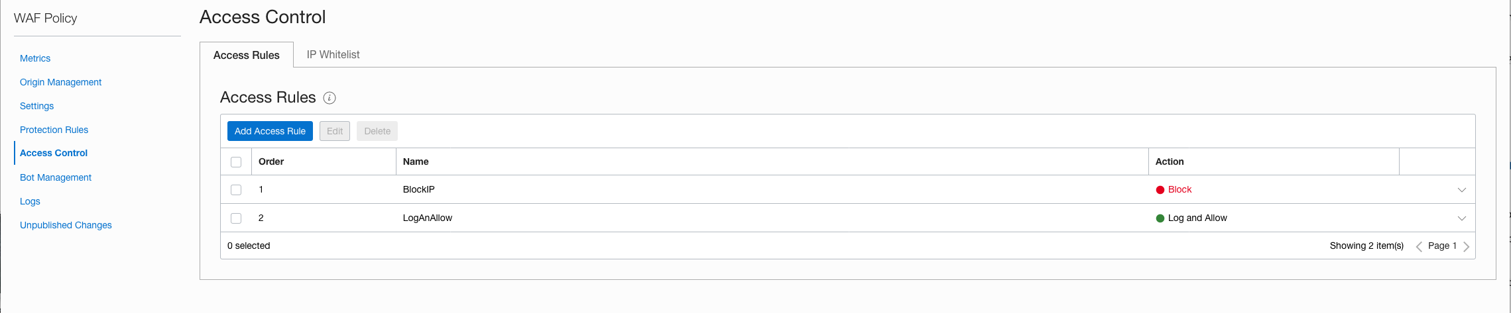This screenshot has width=1511, height=313.
Task: Expand the LogAnAllow row details chevron
Action: (1461, 218)
